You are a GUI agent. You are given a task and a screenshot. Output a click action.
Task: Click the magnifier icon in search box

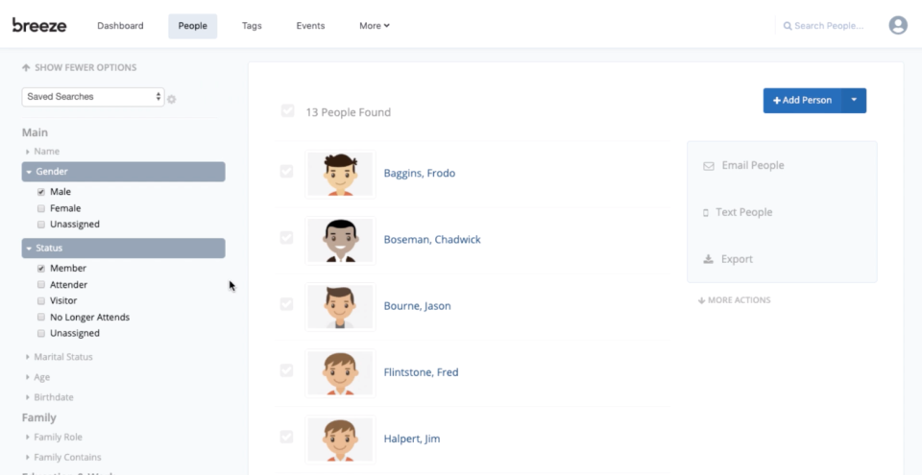(788, 26)
